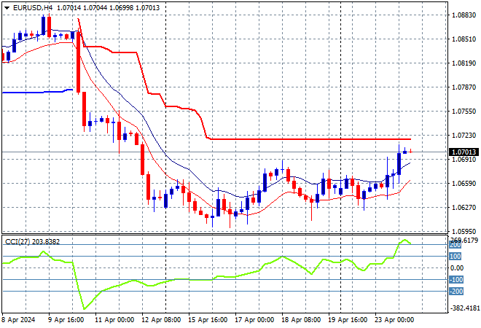Click the current price label 1.07013
Image resolution: width=481 pixels, height=328 pixels.
[463, 152]
